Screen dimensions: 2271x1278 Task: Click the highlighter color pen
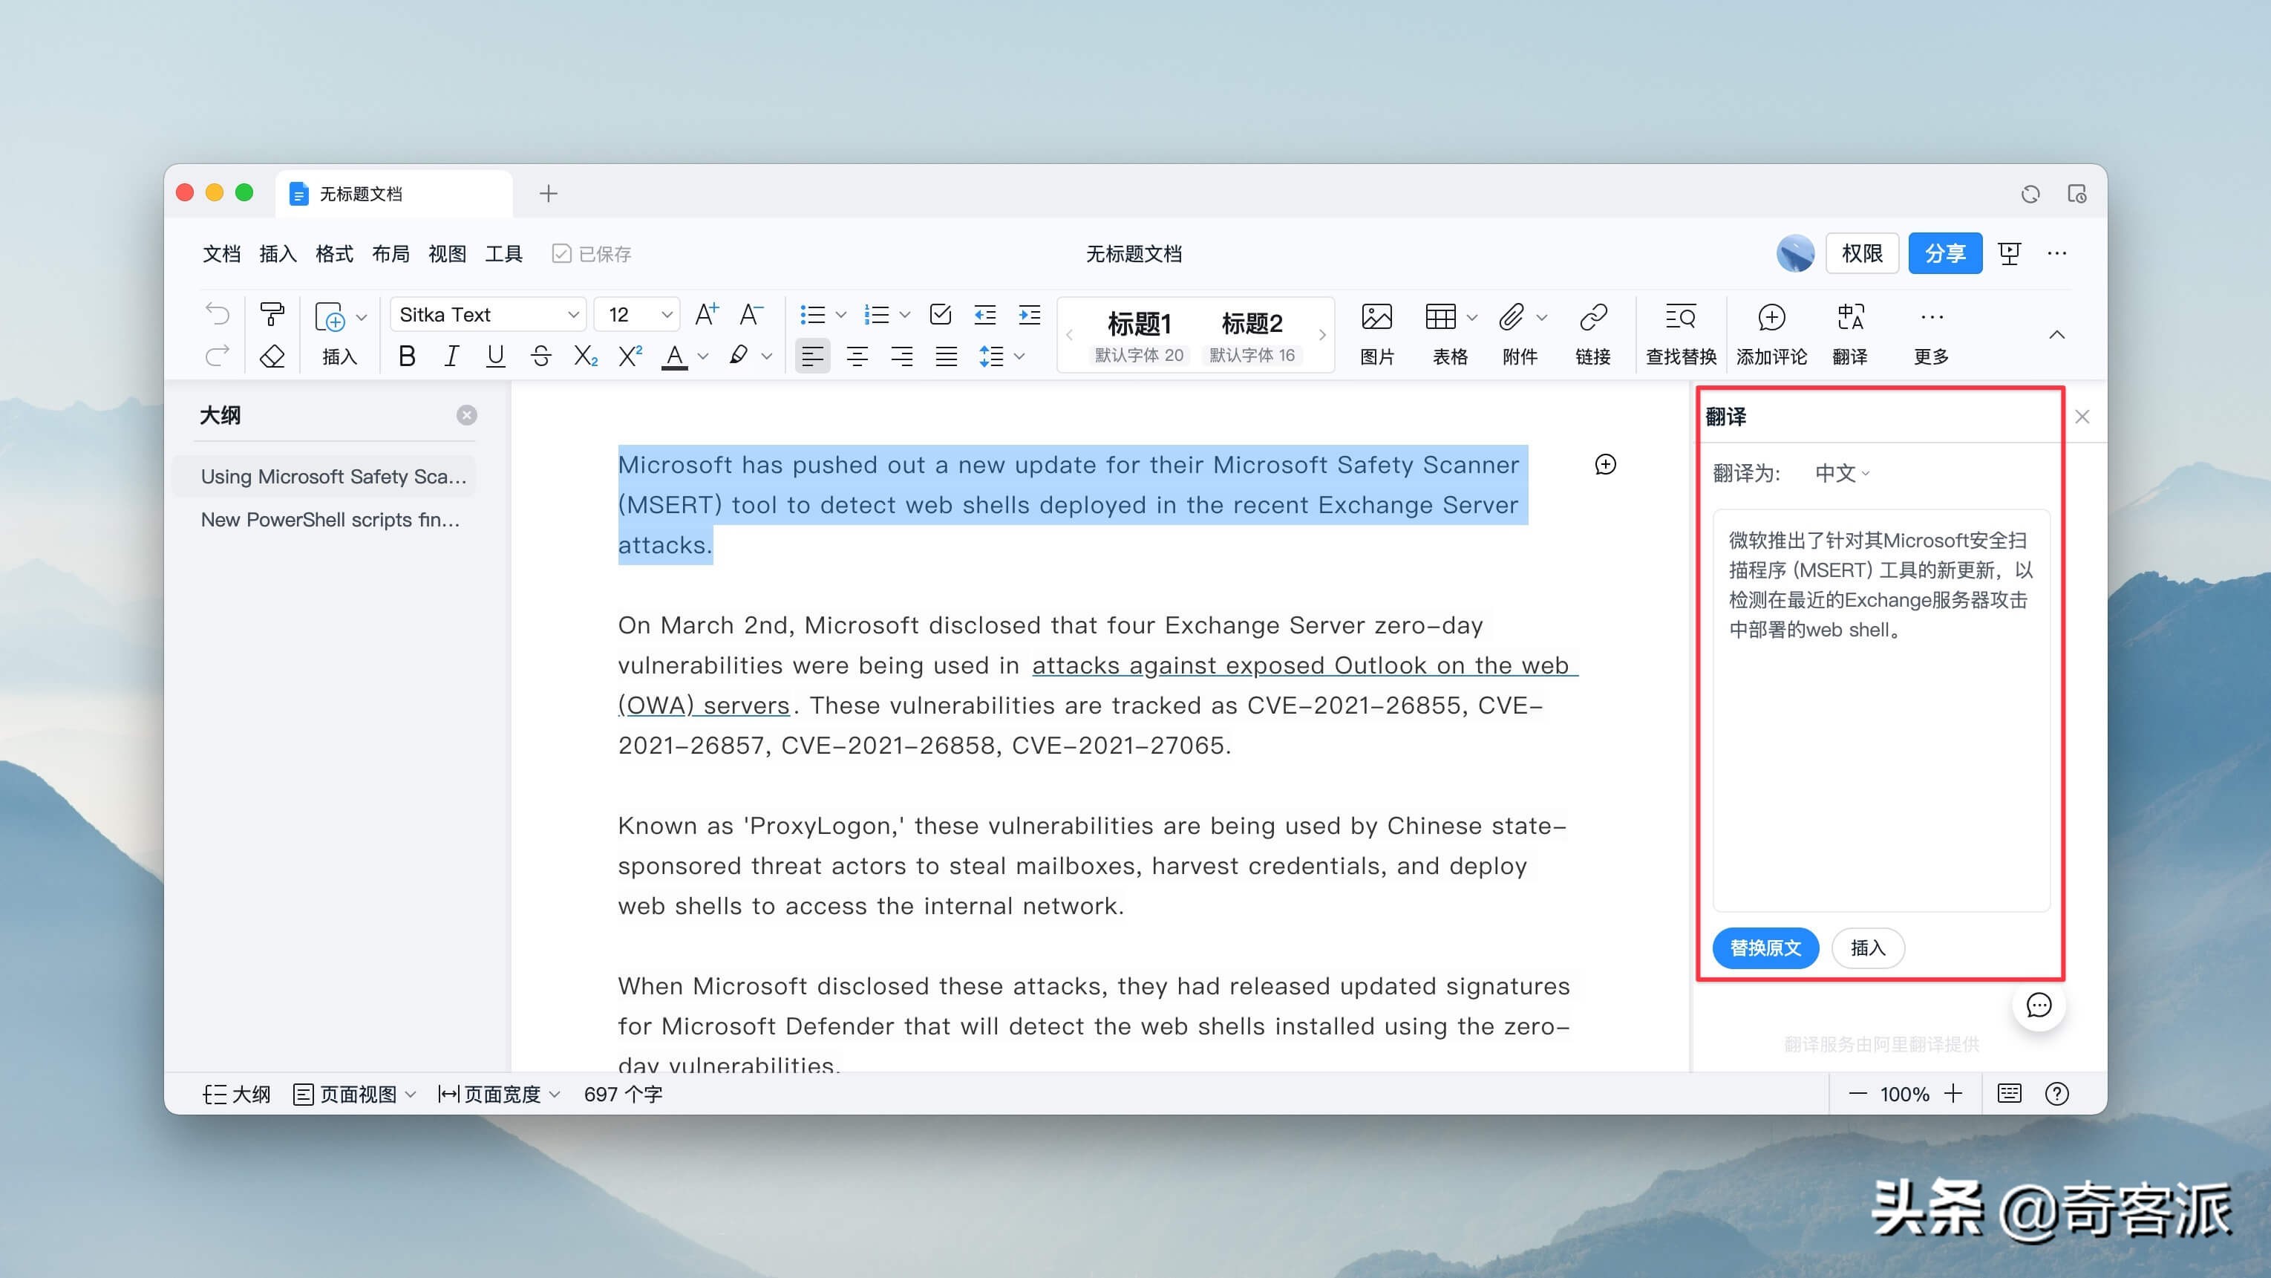coord(739,356)
